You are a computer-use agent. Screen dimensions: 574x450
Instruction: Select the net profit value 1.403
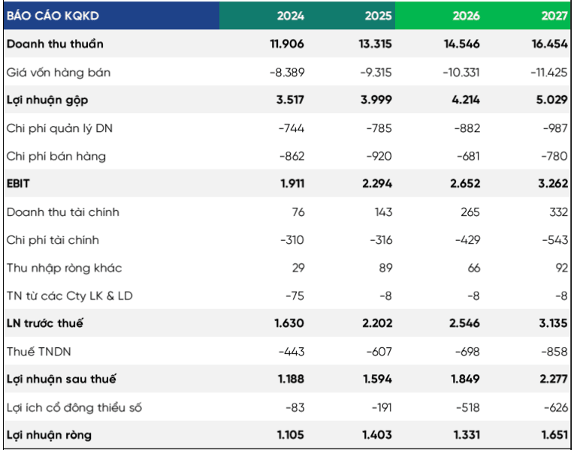point(377,435)
